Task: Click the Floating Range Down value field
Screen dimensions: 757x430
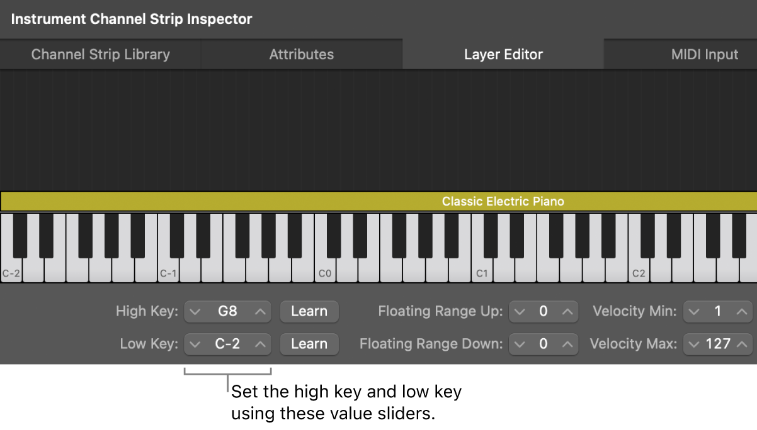Action: pyautogui.click(x=544, y=344)
